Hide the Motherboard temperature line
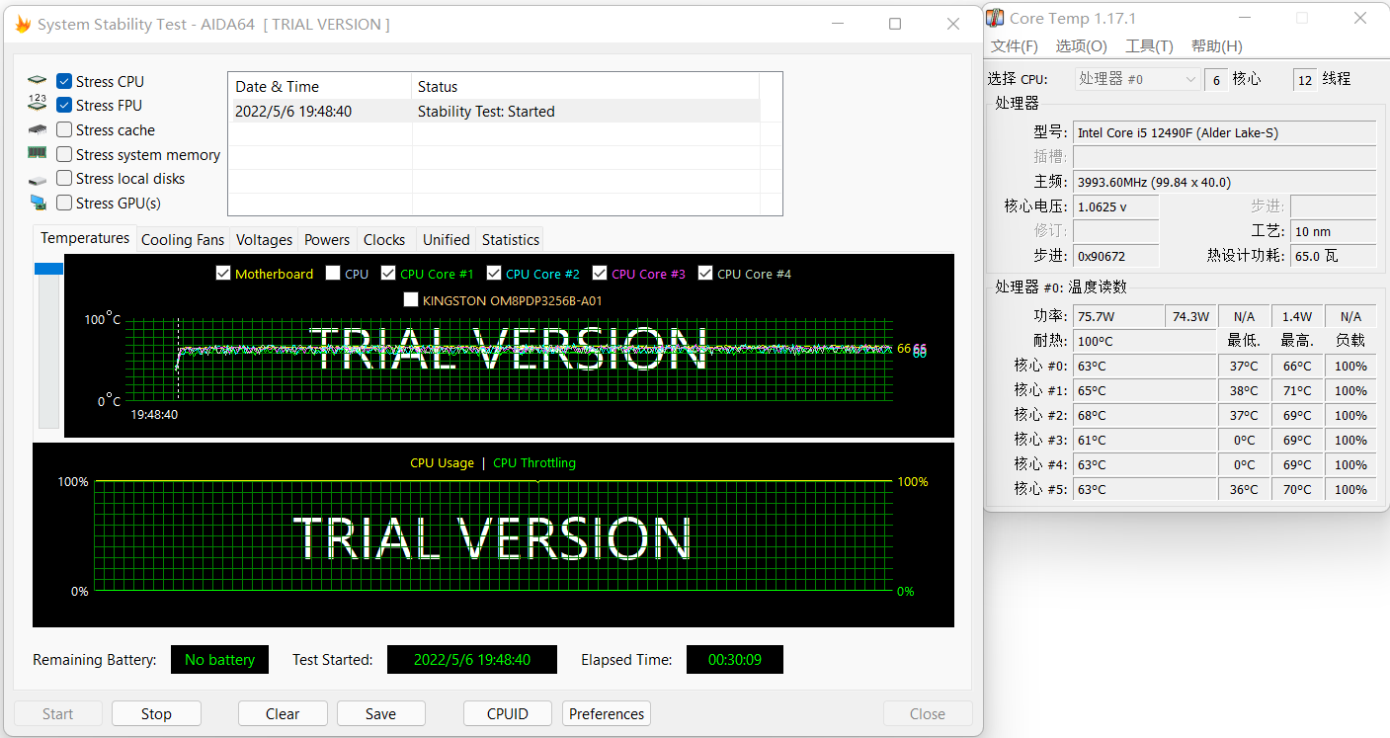 tap(223, 274)
